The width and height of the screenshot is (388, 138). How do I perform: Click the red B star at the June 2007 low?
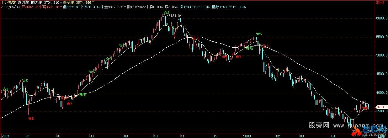click(30, 119)
